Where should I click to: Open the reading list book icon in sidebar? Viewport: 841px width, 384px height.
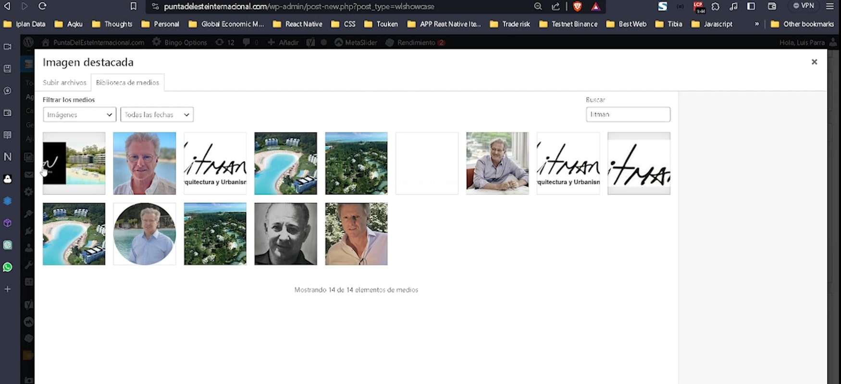8,135
